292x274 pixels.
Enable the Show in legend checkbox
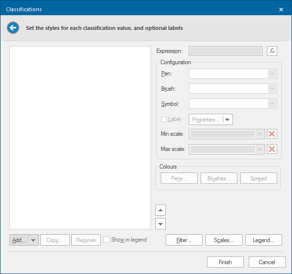pyautogui.click(x=106, y=240)
